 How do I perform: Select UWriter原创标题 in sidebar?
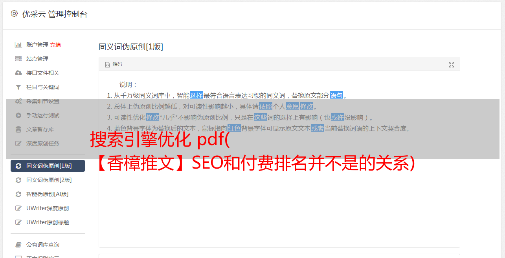(48, 222)
